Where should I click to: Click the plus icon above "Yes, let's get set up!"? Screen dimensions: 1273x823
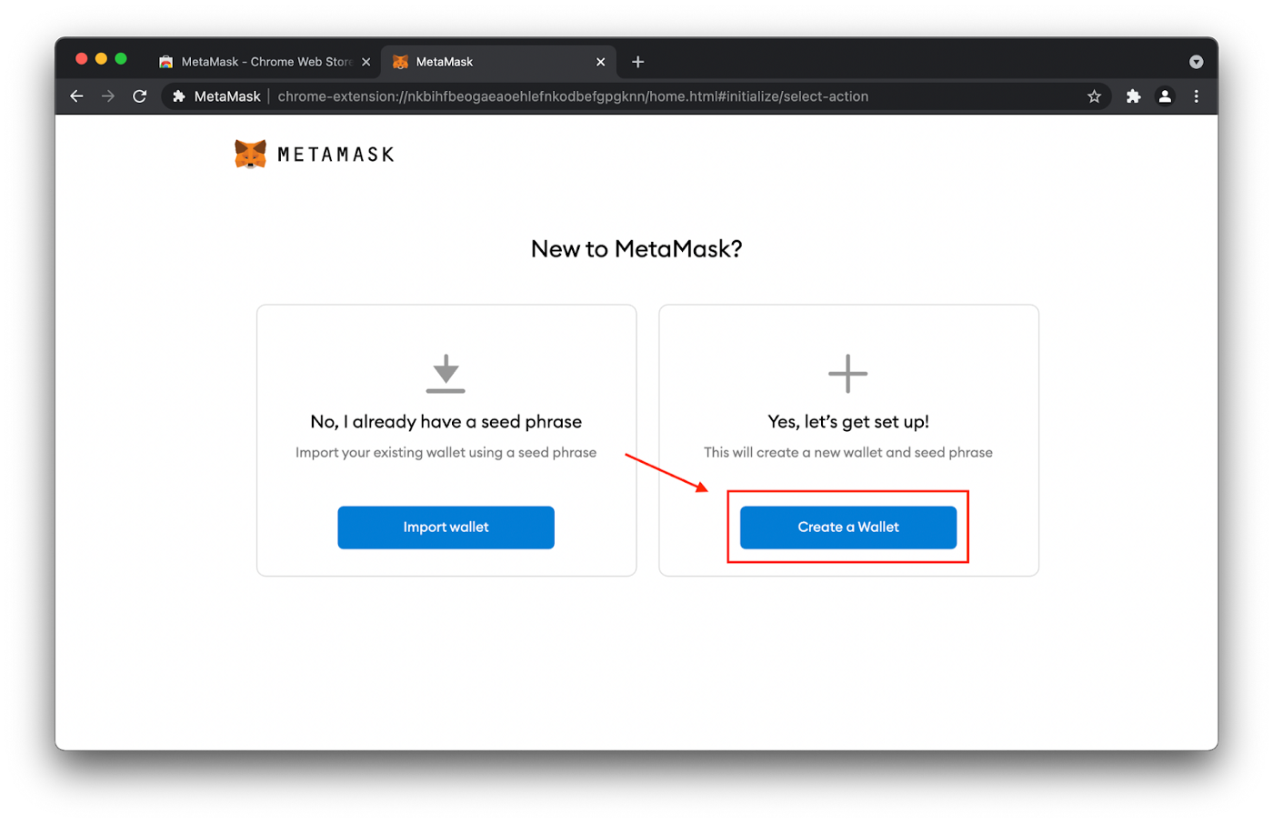[847, 374]
